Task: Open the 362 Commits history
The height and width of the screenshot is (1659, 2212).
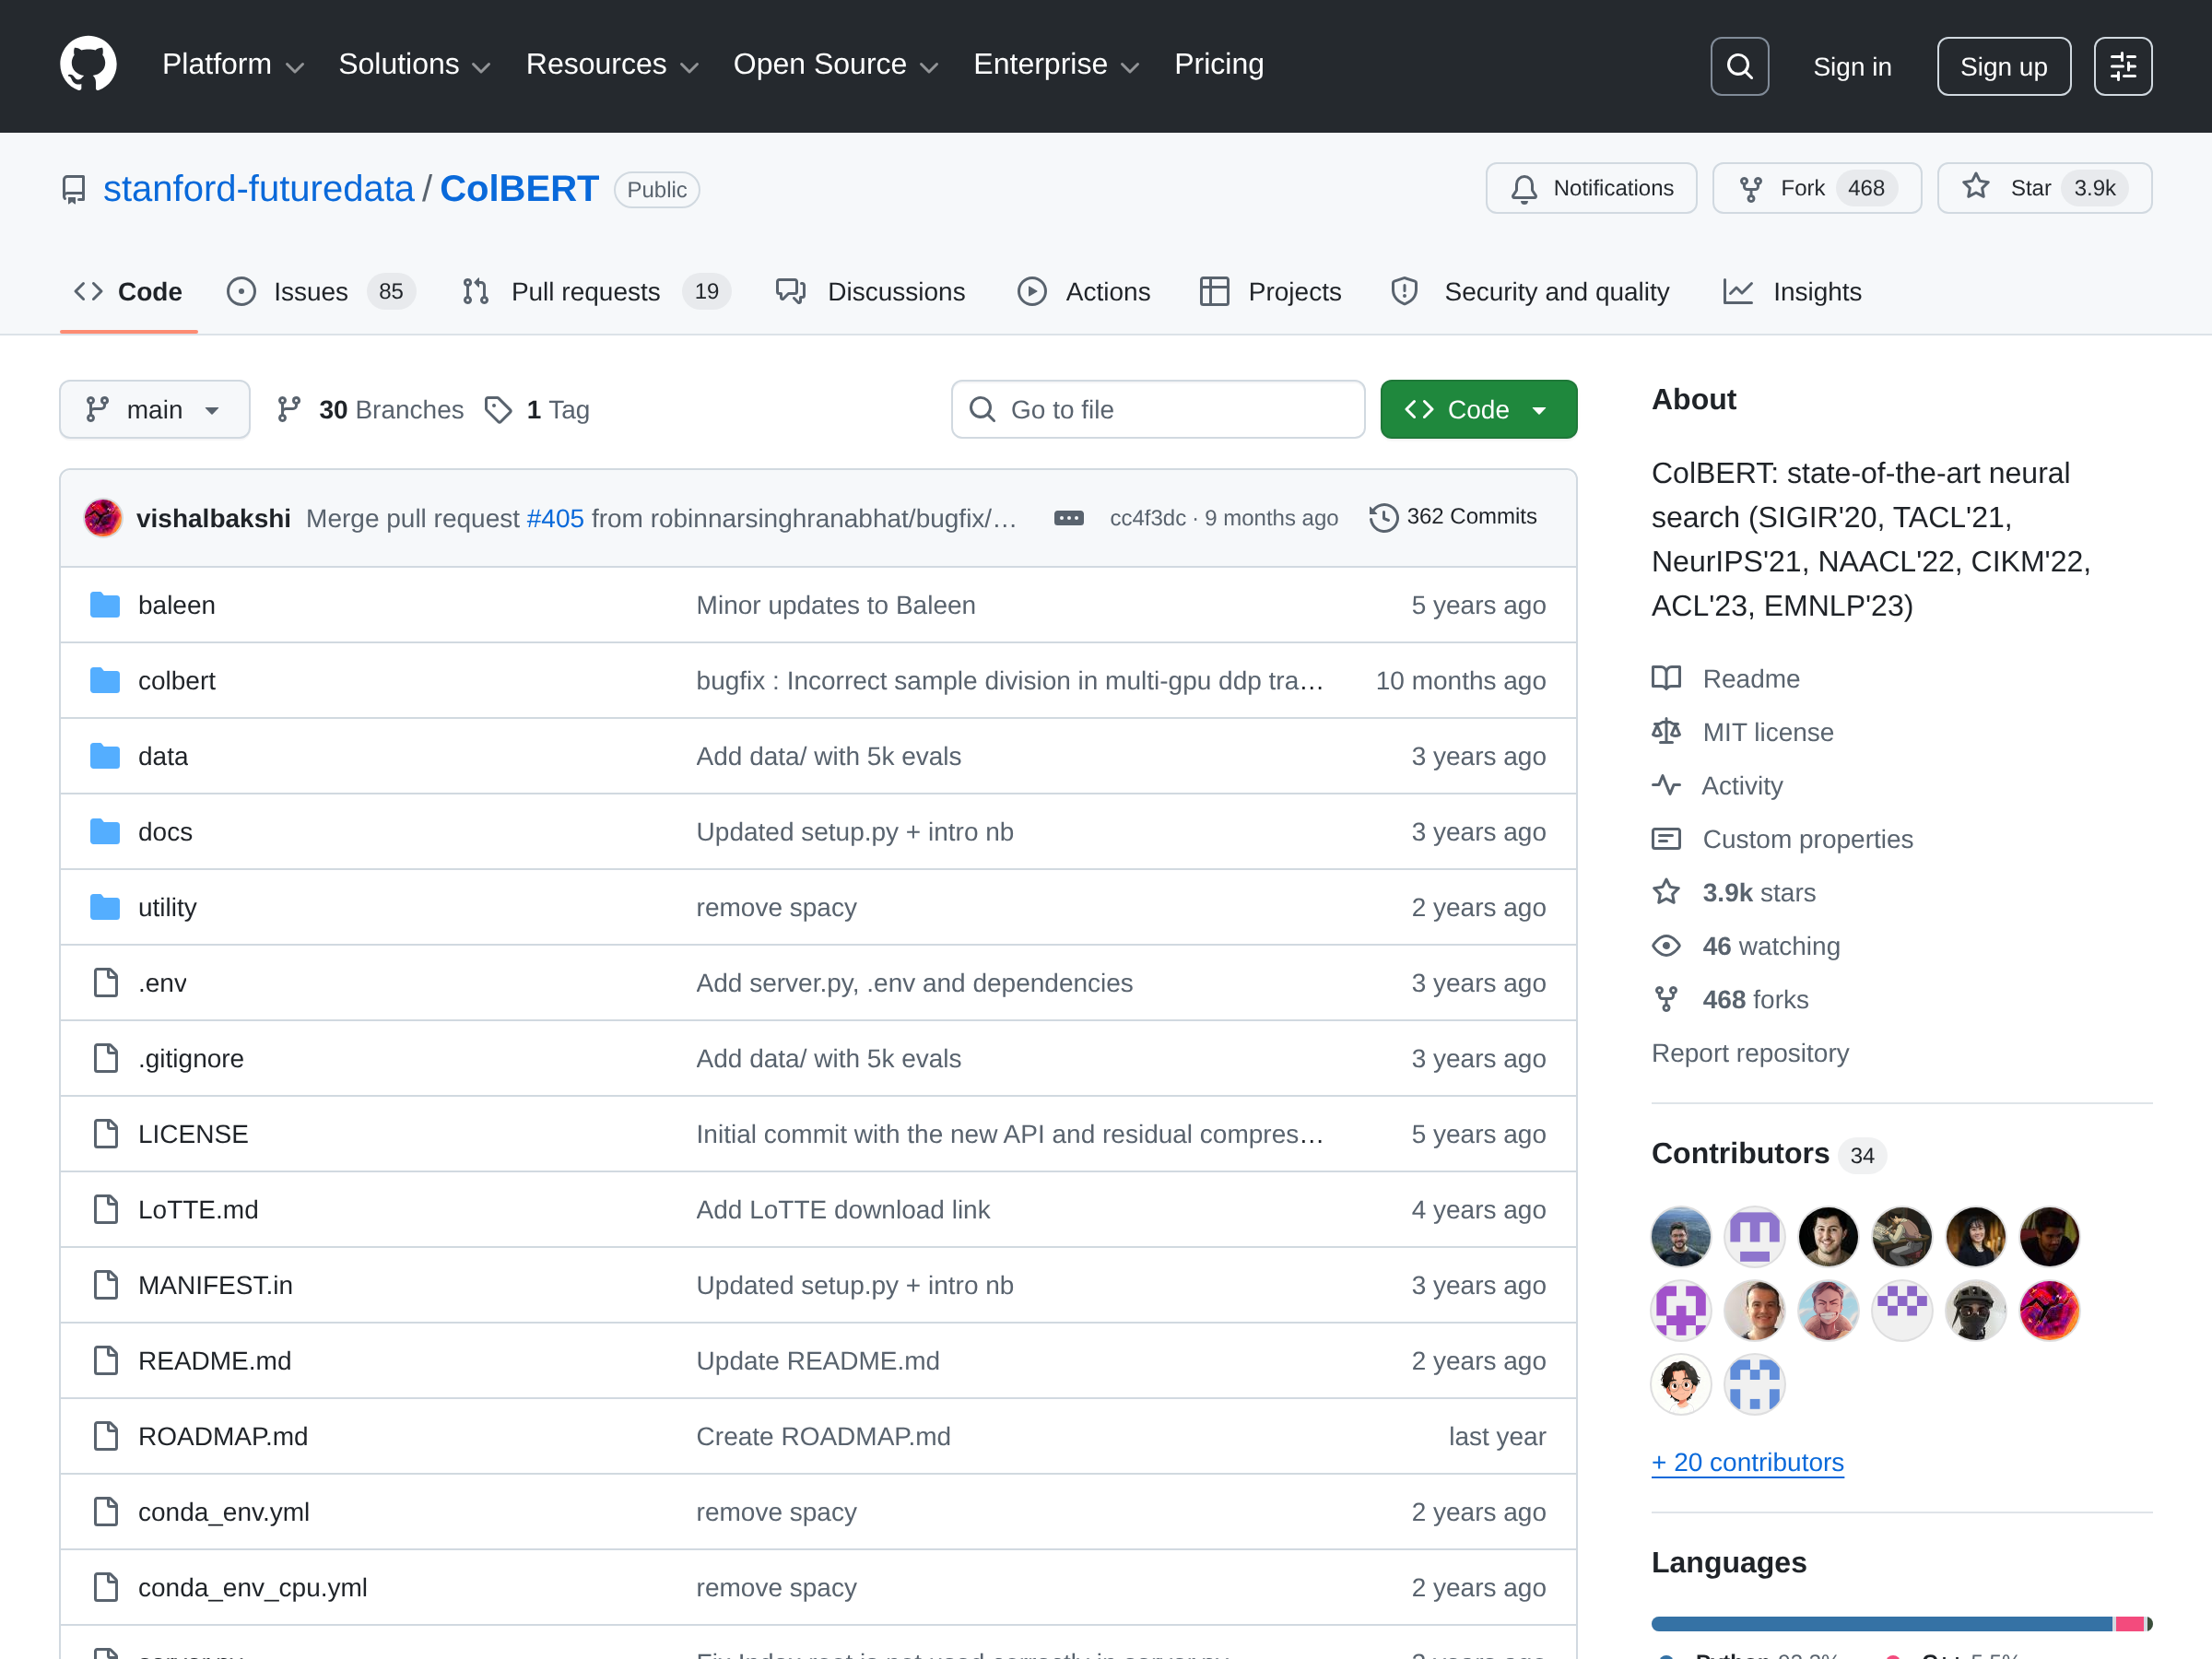Action: (1453, 517)
